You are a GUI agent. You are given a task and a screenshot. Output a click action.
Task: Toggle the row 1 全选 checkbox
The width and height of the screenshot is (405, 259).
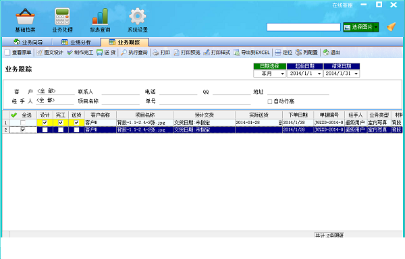[23, 123]
